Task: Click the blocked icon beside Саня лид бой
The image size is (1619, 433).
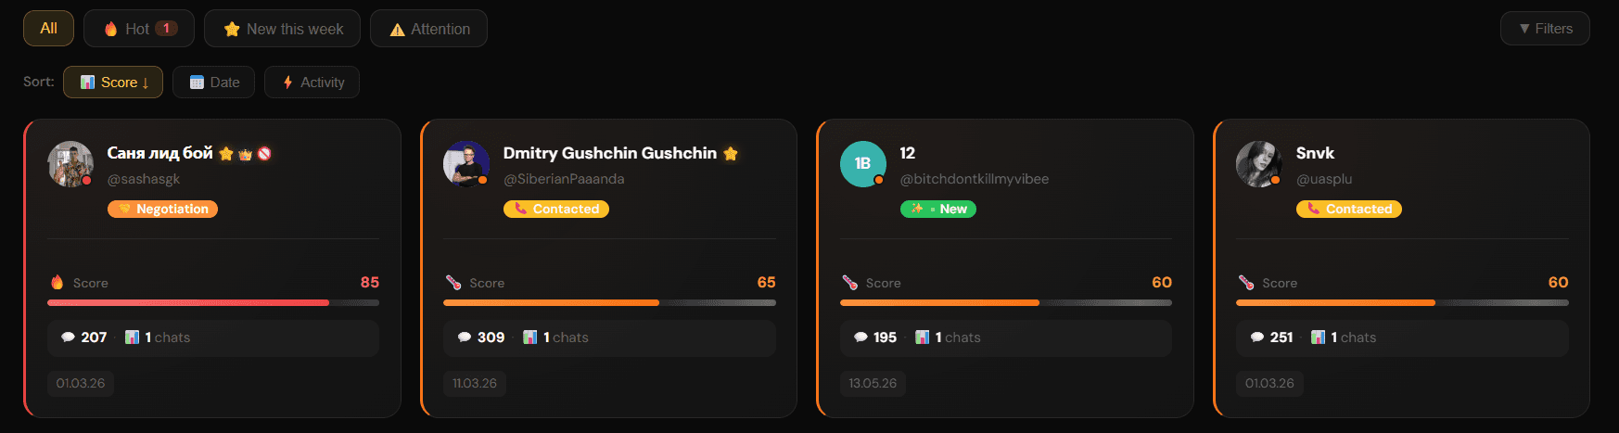Action: [x=264, y=154]
